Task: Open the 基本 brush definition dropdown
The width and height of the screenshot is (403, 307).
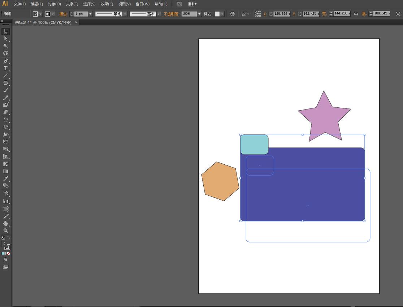Action: pyautogui.click(x=159, y=14)
